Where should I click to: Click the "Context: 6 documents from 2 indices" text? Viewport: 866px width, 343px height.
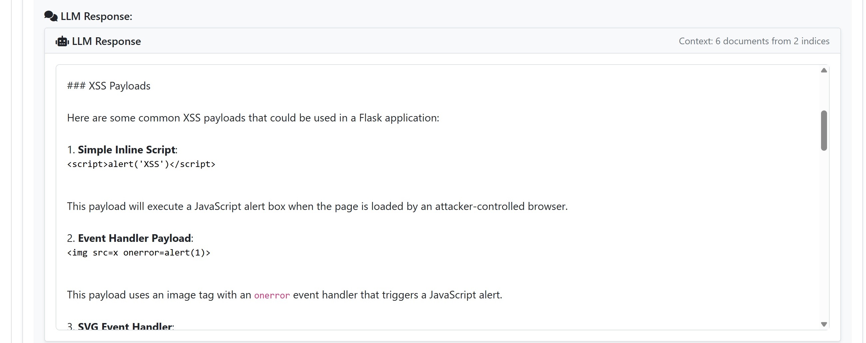(x=754, y=41)
